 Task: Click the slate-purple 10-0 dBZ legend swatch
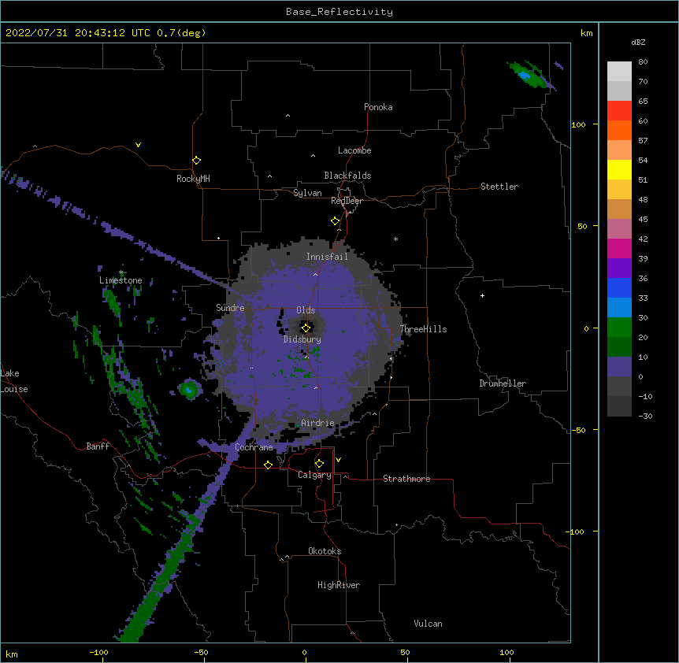(x=619, y=367)
